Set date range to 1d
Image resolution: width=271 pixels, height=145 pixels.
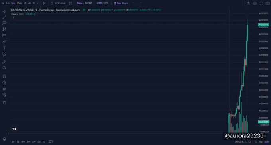(x=44, y=141)
